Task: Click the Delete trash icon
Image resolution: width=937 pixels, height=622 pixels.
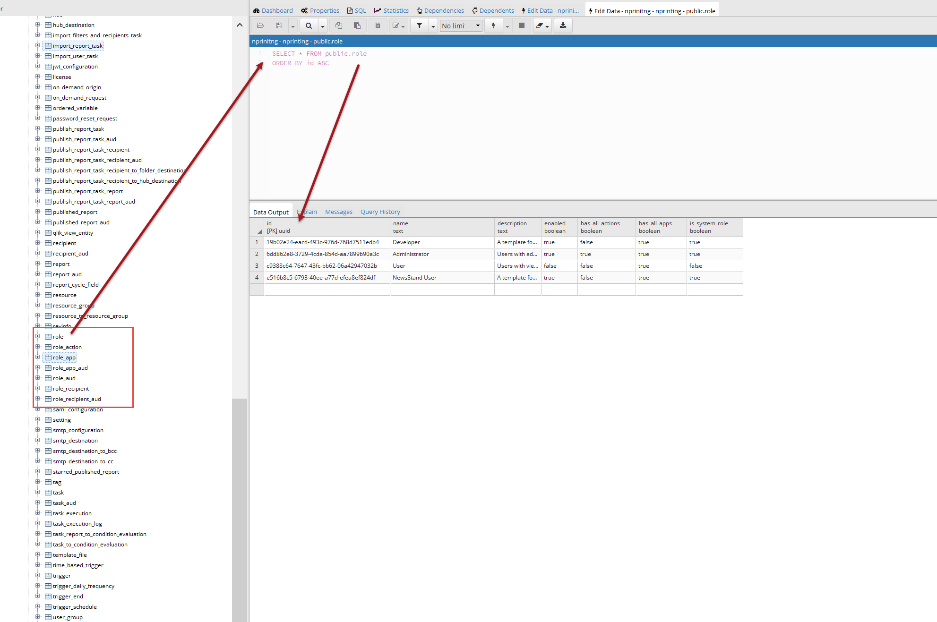Action: pos(378,26)
